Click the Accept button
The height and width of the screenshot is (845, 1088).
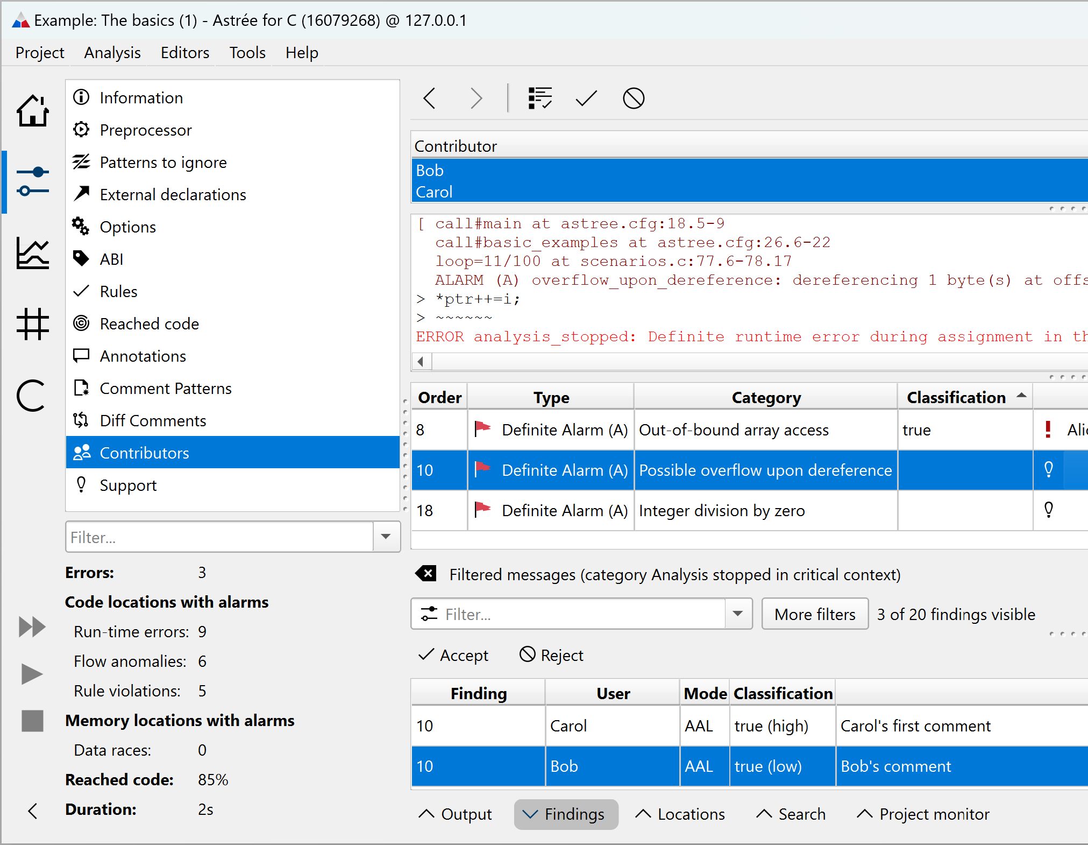click(453, 655)
